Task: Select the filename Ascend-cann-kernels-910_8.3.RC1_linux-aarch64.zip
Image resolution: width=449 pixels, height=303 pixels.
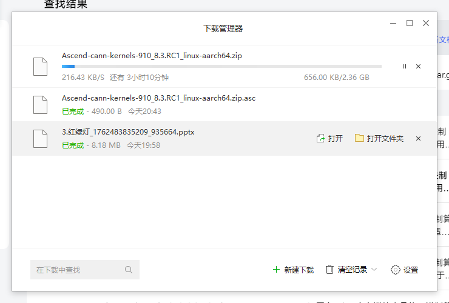Action: point(152,56)
